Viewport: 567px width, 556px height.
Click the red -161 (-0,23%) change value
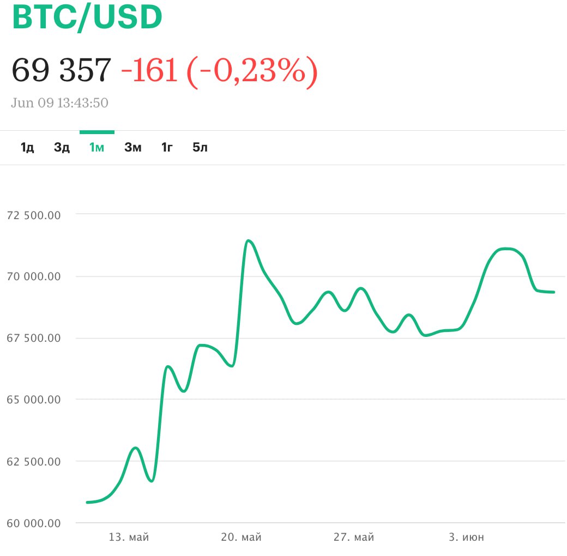(219, 70)
